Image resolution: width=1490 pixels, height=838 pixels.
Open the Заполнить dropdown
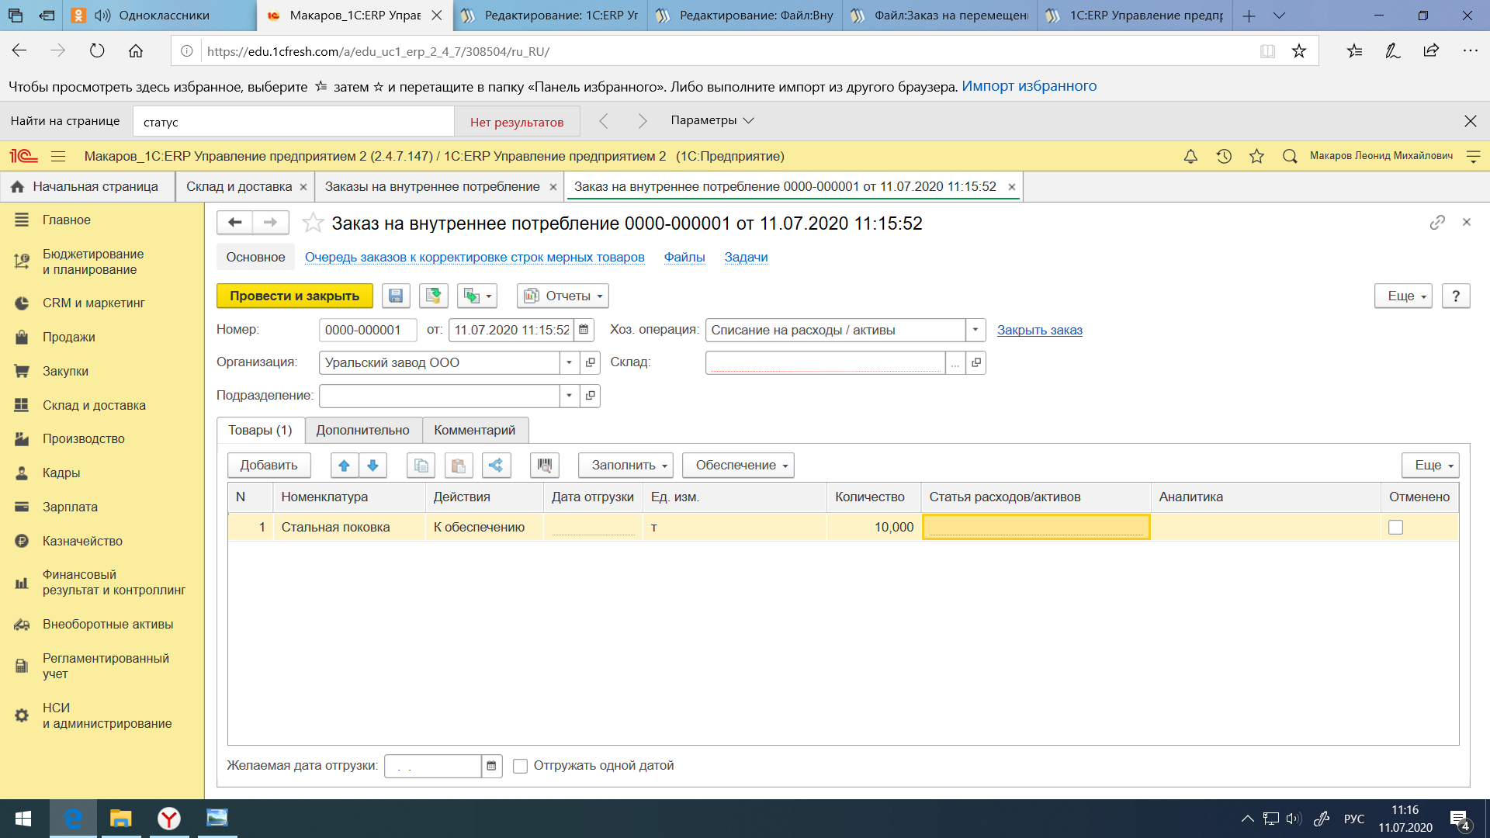coord(625,465)
